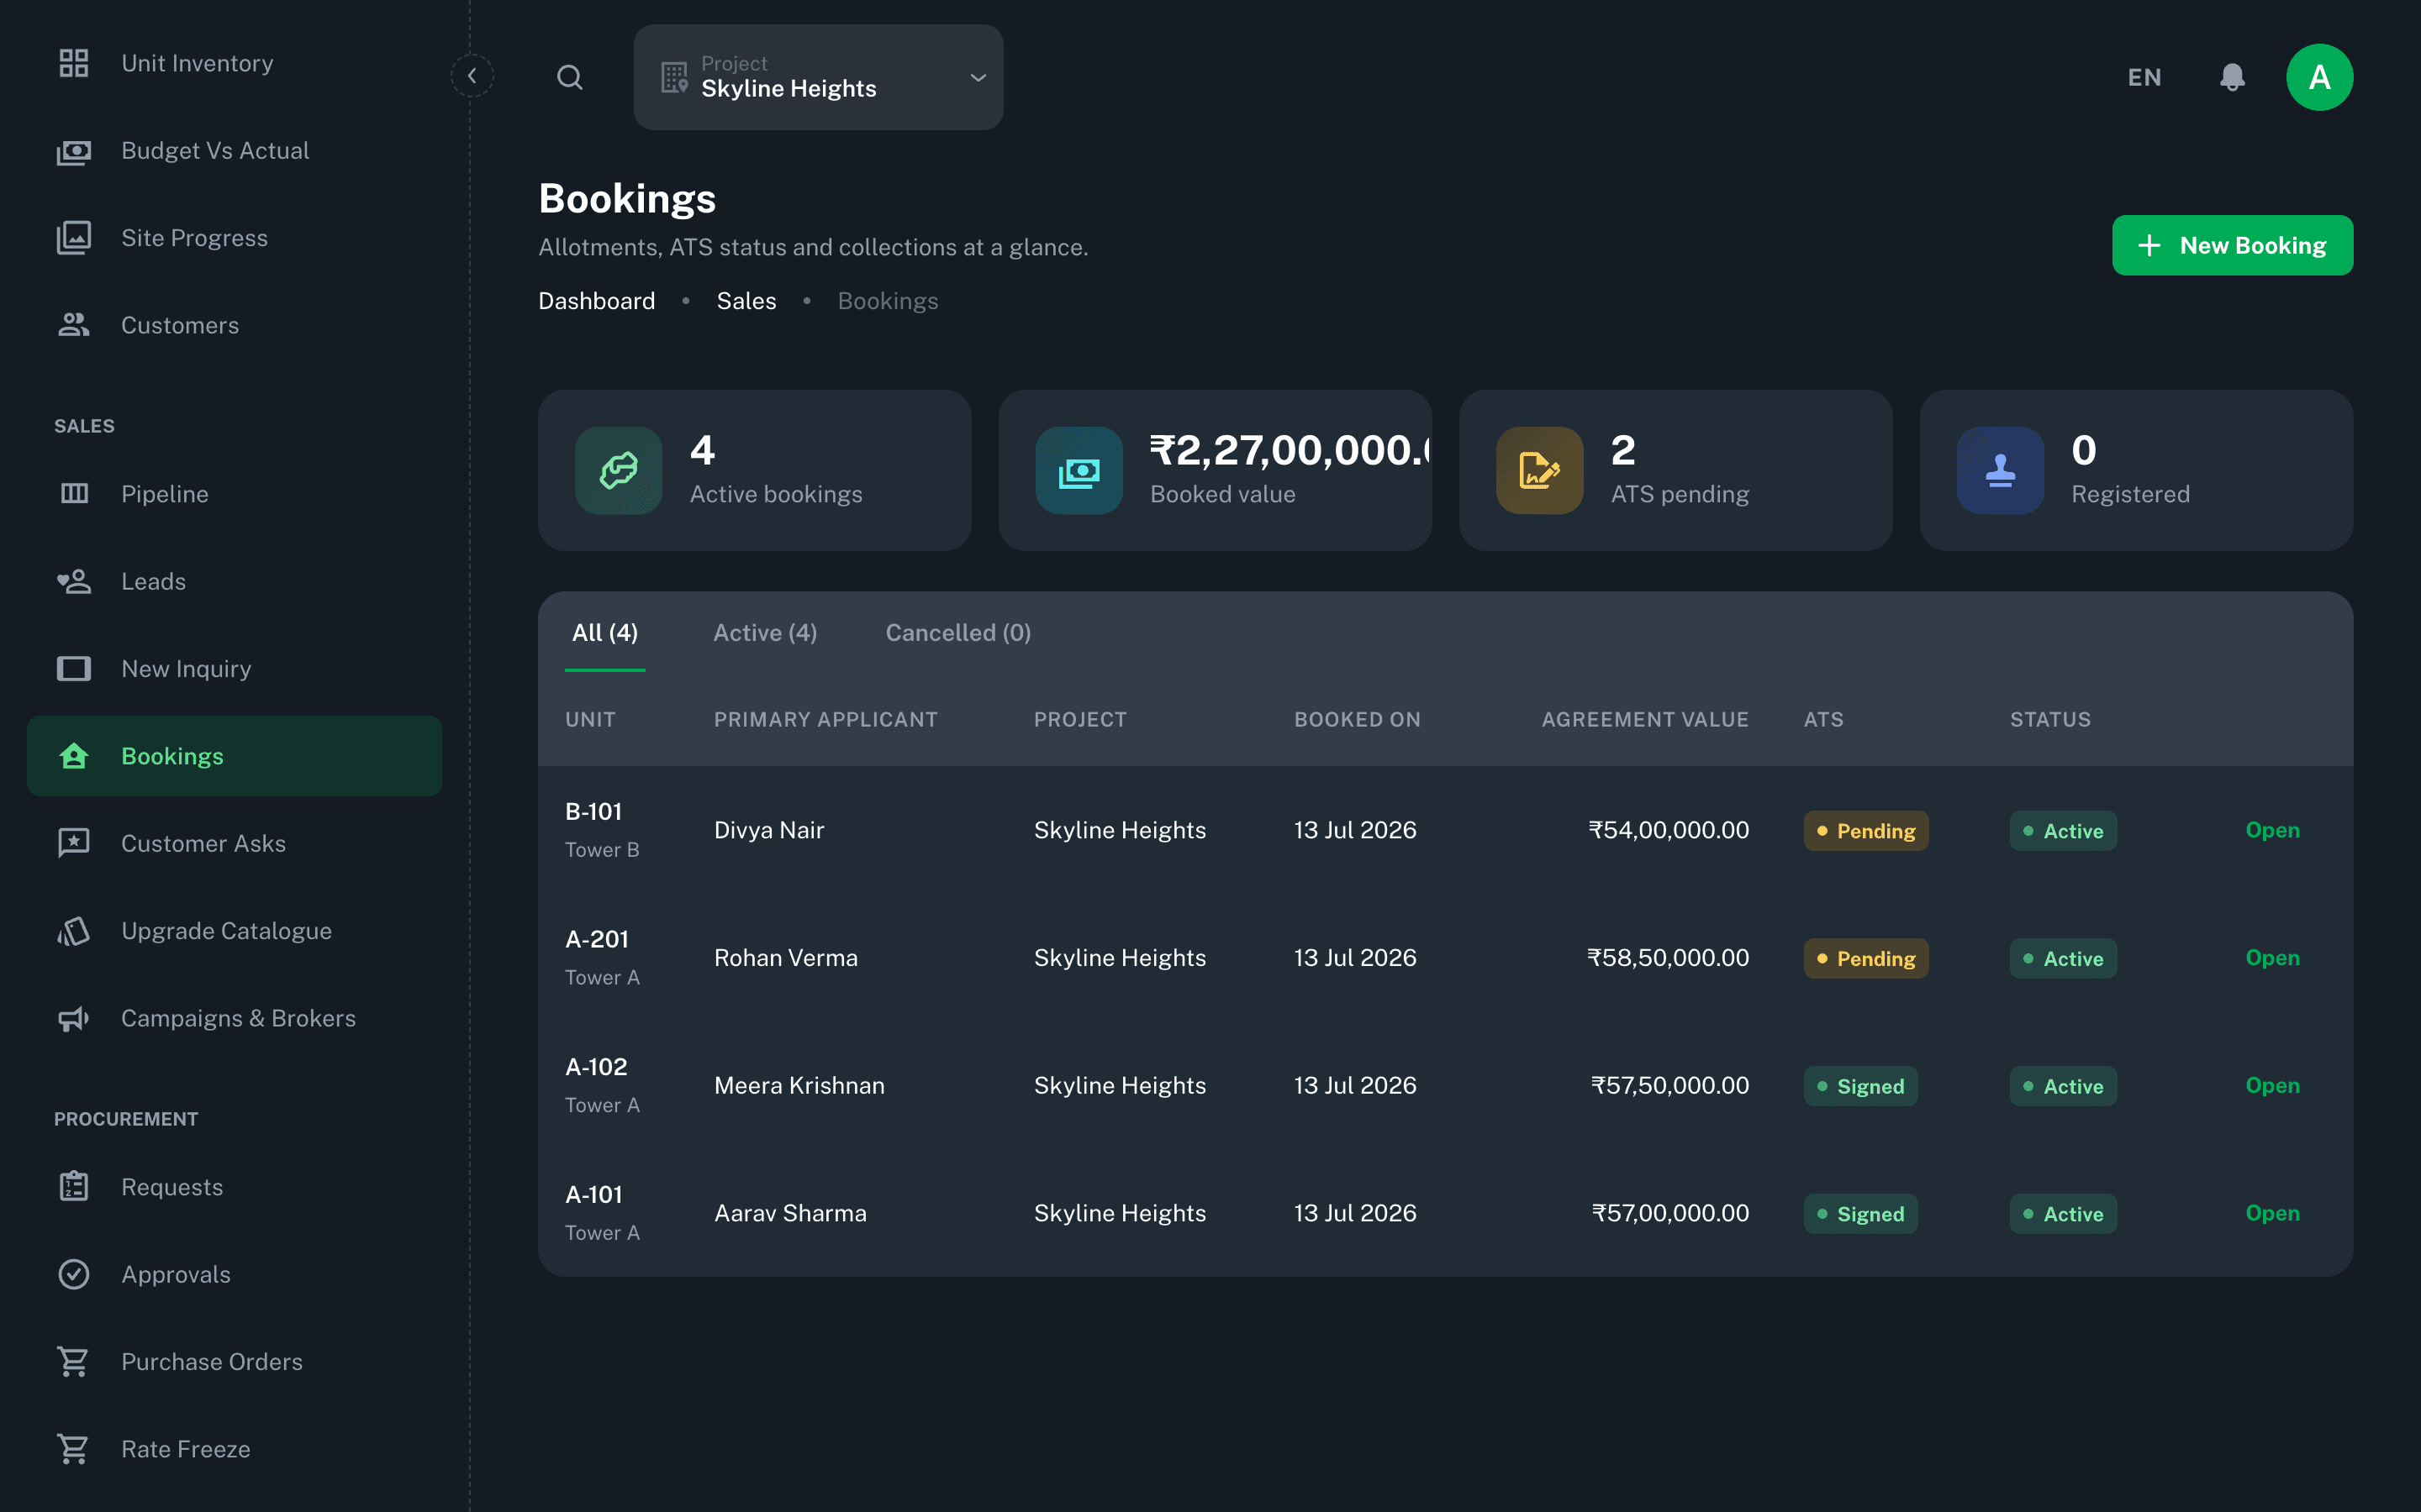Click the search magnifier icon
The height and width of the screenshot is (1512, 2421).
click(x=569, y=77)
